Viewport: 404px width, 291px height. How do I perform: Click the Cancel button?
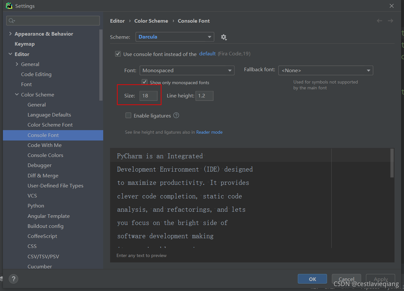point(347,279)
